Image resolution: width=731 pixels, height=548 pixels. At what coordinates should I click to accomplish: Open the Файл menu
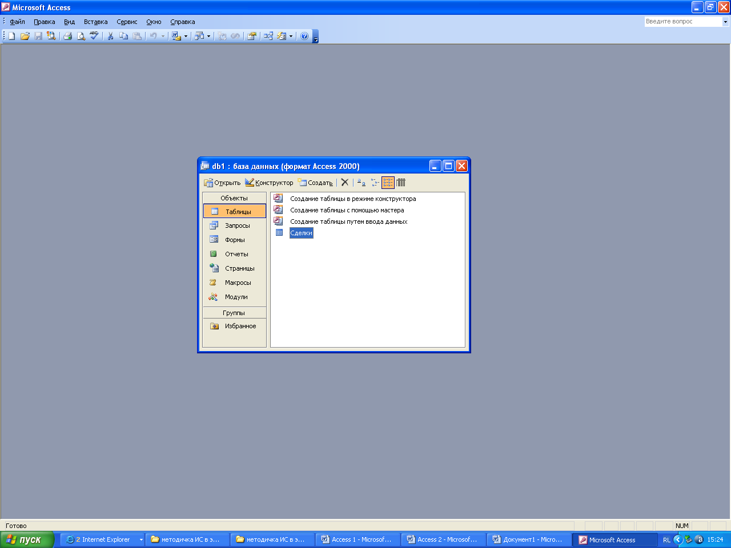coord(17,22)
